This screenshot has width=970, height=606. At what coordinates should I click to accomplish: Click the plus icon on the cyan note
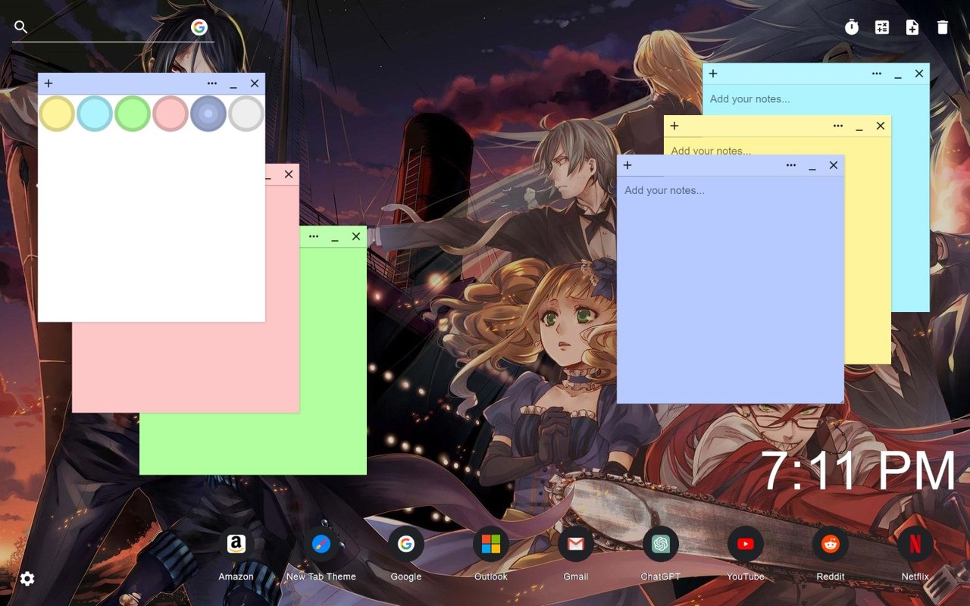pos(713,73)
